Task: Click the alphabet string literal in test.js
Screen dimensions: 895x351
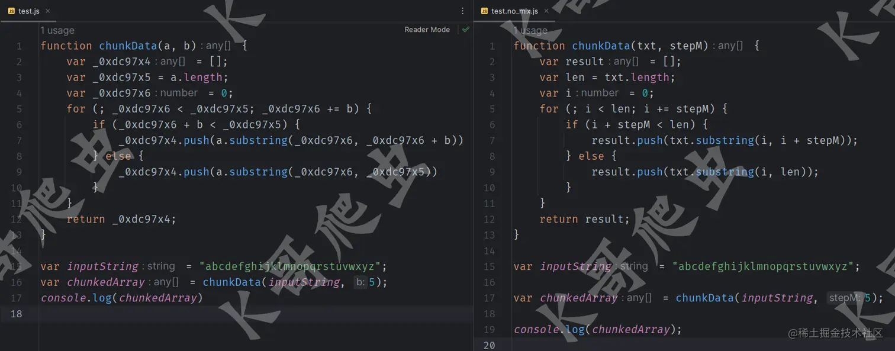Action: pyautogui.click(x=289, y=266)
